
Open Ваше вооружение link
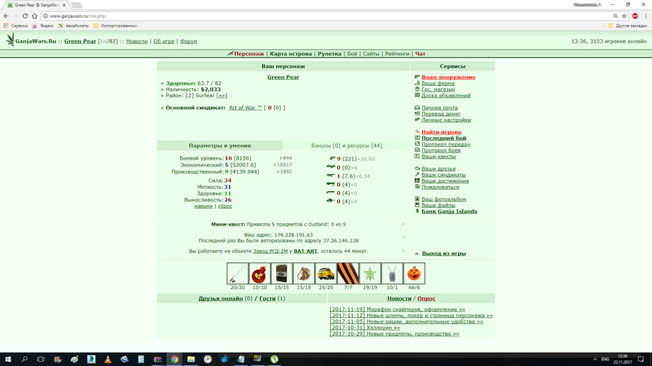click(448, 77)
